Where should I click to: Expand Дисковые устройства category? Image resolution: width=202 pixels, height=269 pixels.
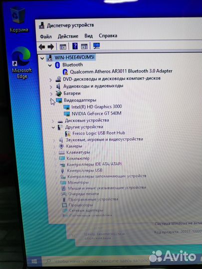[53, 121]
